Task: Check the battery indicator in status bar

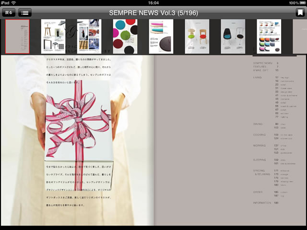Action: pos(303,3)
